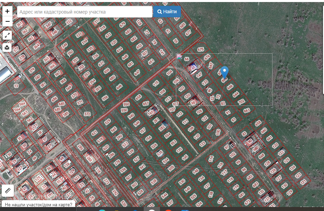Click parcel label 372

[x=87, y=114]
